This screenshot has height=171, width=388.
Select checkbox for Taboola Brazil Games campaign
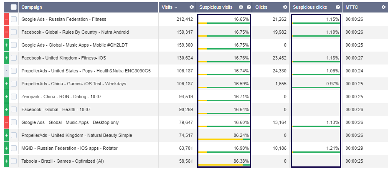click(x=14, y=161)
